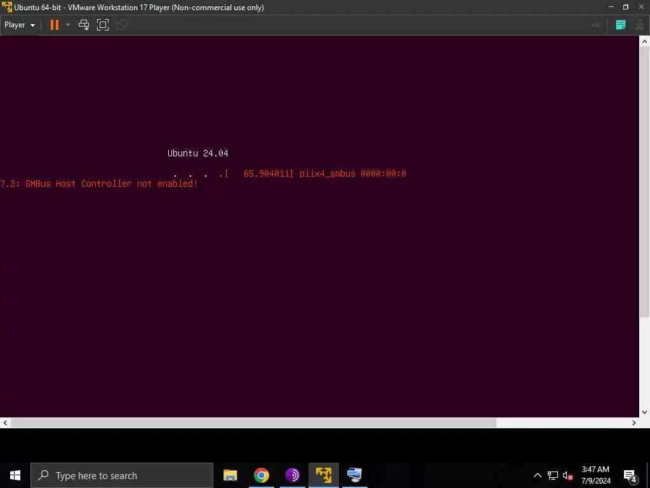Click the green notes icon in toolbar
Image resolution: width=650 pixels, height=488 pixels.
(x=621, y=25)
